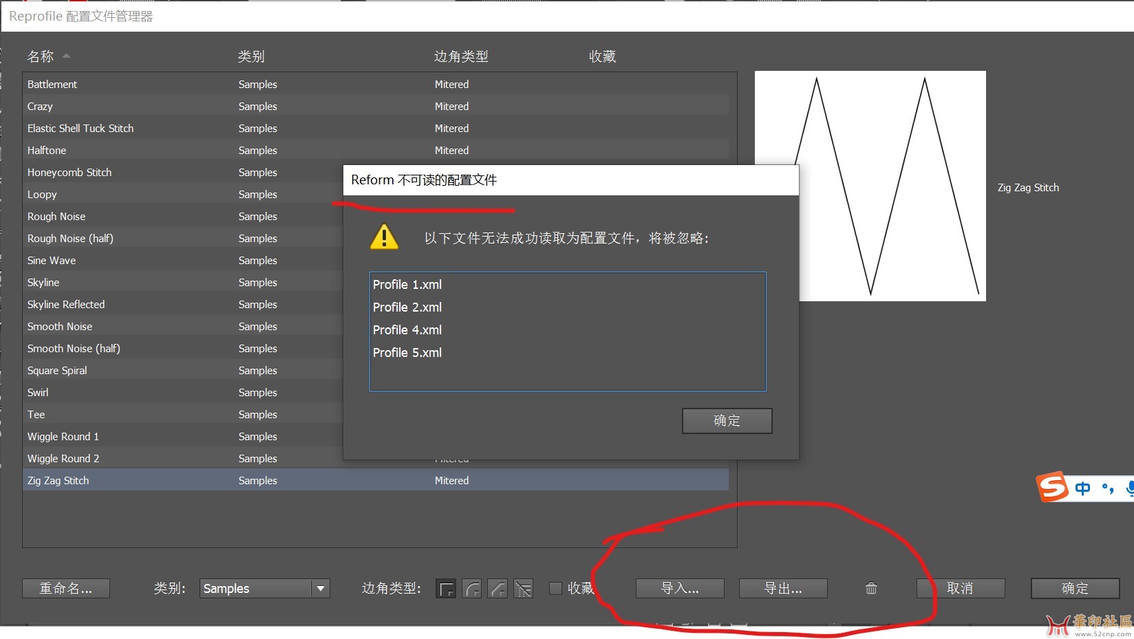Select the Crazy profile row
Screen dimensions: 1134x639
[x=376, y=106]
